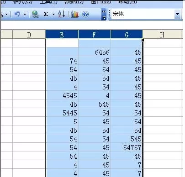
Task: Click cell containing 5445
Action: 62,113
